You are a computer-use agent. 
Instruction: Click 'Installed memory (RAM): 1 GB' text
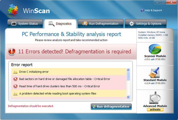(153, 35)
